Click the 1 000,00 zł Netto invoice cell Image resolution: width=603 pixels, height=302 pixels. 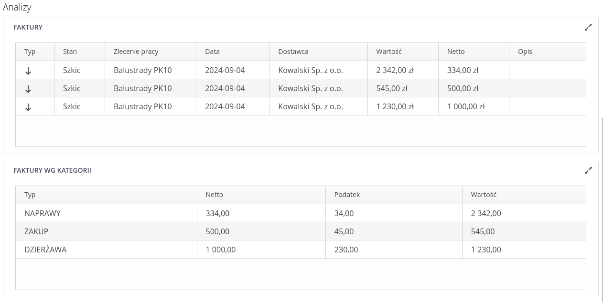(x=466, y=106)
